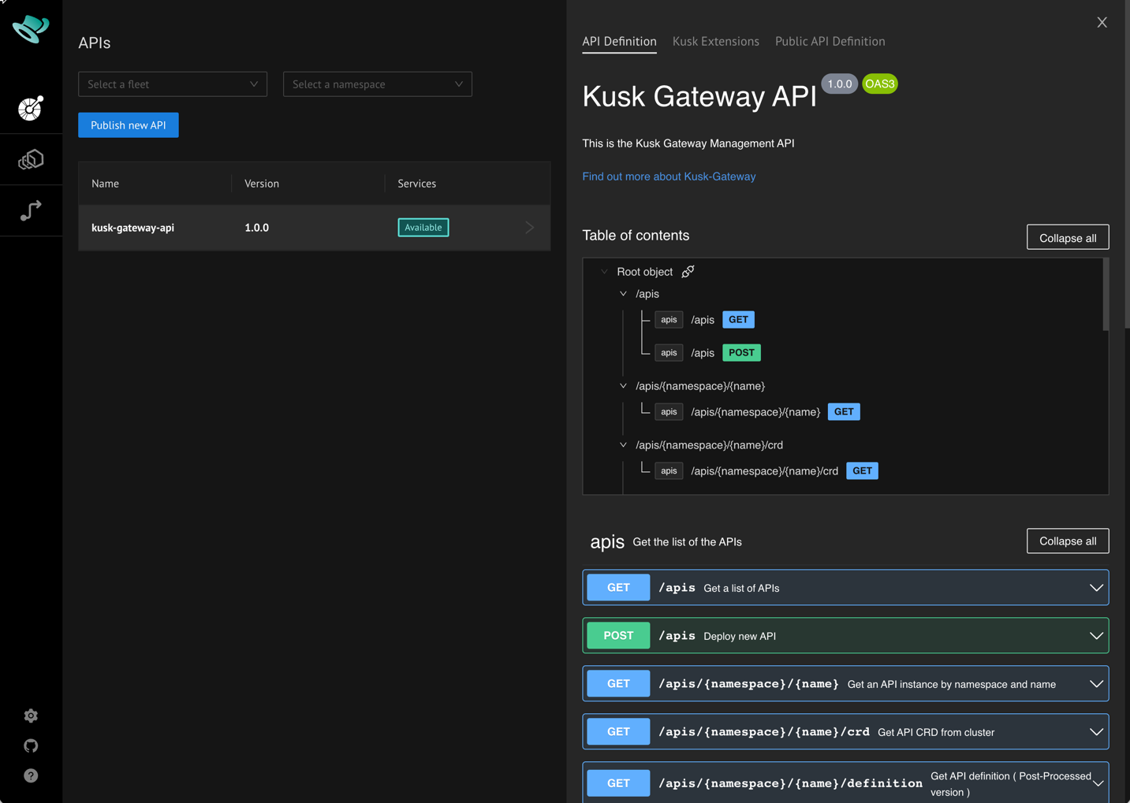Click the OAS3 badge
Viewport: 1130px width, 803px height.
point(879,84)
